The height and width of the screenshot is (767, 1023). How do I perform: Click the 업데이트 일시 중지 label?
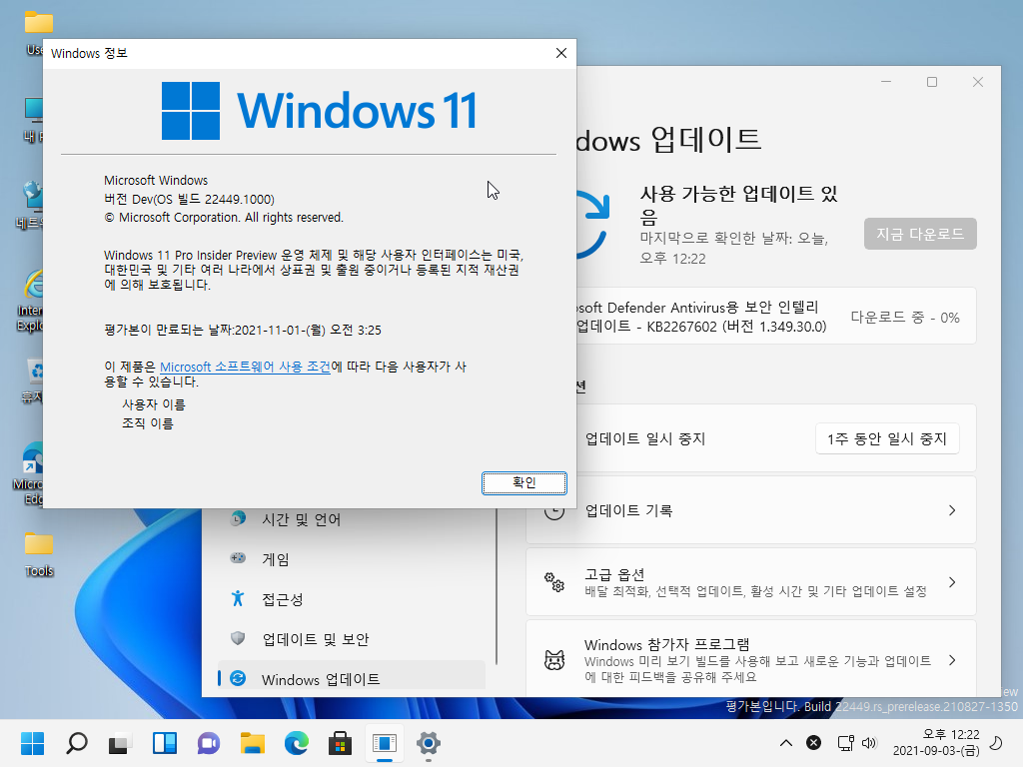click(x=645, y=439)
